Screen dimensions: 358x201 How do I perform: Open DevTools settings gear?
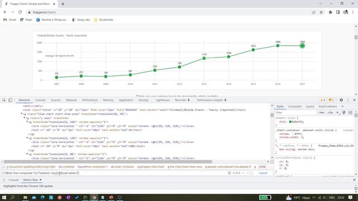[x=341, y=100]
